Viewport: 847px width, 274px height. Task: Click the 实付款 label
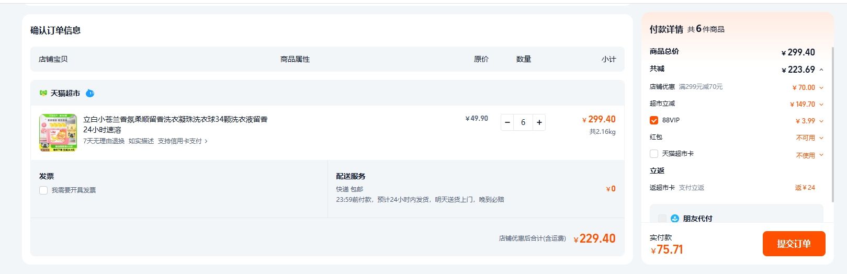tap(661, 237)
